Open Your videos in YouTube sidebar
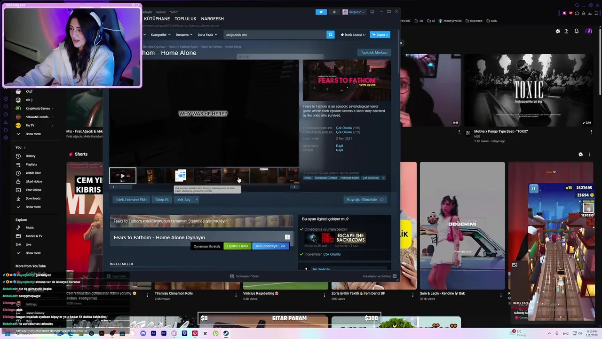The image size is (602, 339). pos(33,190)
